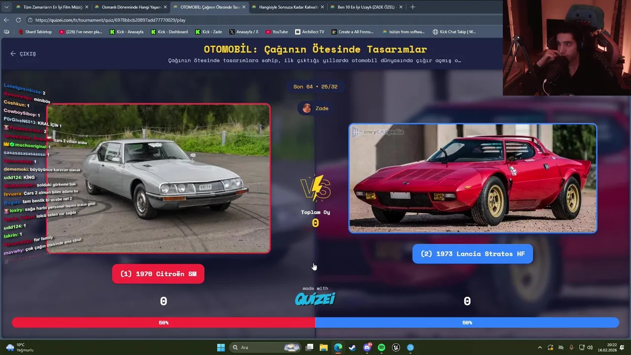Open the bütün from softwa... bookmark

pos(403,32)
